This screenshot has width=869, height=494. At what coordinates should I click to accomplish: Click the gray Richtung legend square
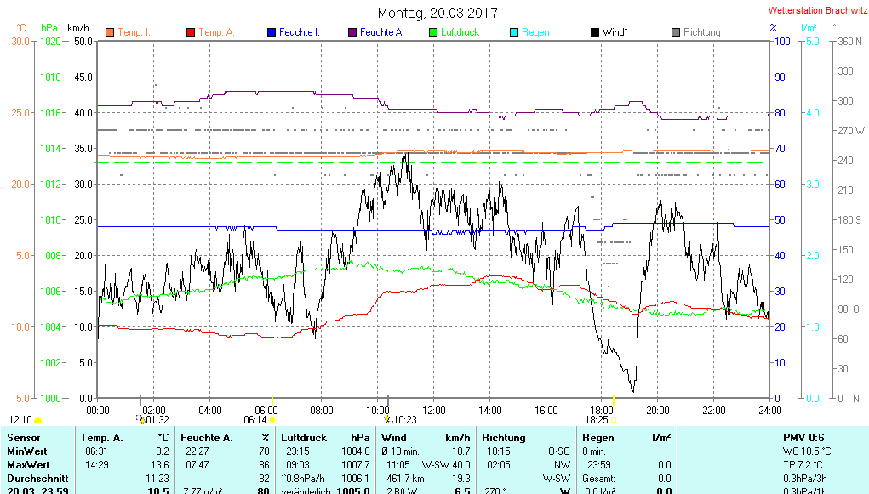click(x=676, y=32)
